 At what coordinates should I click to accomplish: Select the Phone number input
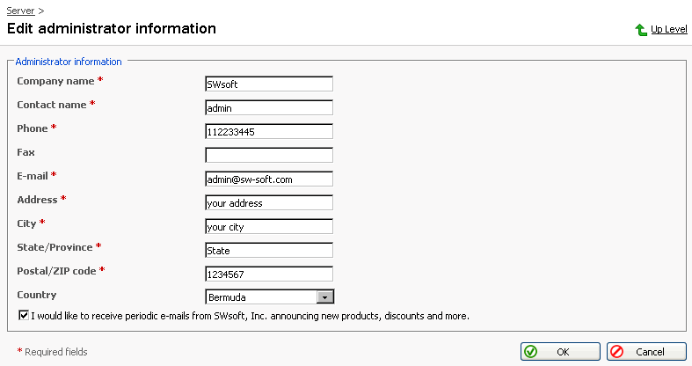pos(269,132)
